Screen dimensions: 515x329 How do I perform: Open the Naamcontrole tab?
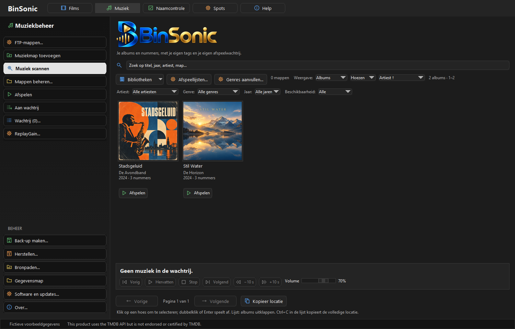166,8
